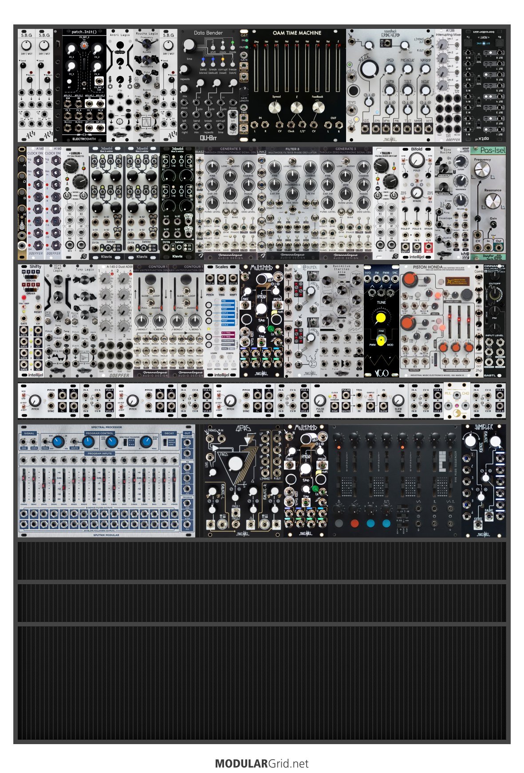Click the XFADE knob on Bifold
The width and height of the screenshot is (524, 773).
pos(416,193)
